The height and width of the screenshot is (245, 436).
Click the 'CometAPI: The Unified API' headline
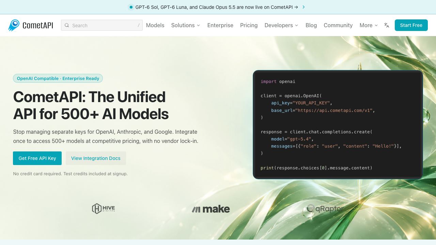91,105
